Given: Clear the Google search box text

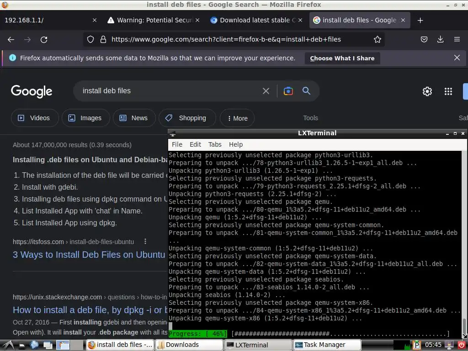Looking at the screenshot, I should 266,91.
